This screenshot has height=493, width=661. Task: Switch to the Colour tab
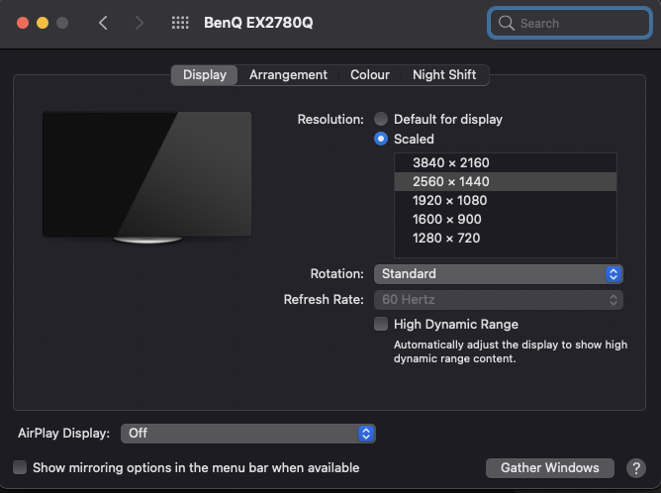(370, 75)
